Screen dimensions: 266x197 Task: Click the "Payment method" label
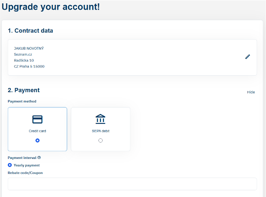click(22, 101)
